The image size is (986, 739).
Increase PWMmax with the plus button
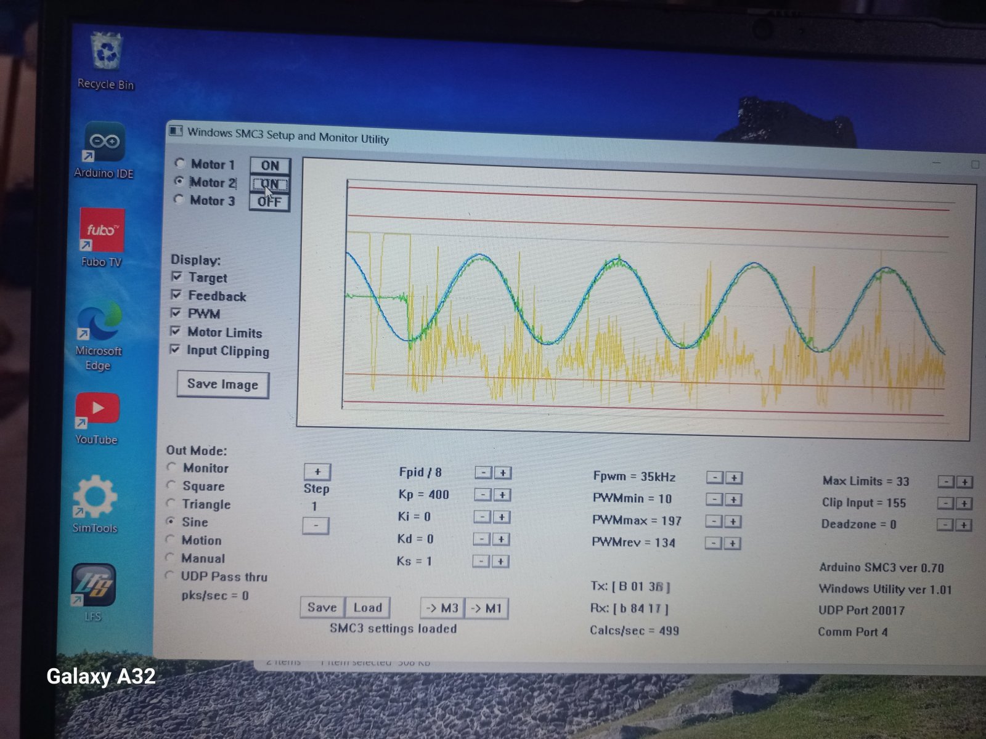[x=733, y=522]
